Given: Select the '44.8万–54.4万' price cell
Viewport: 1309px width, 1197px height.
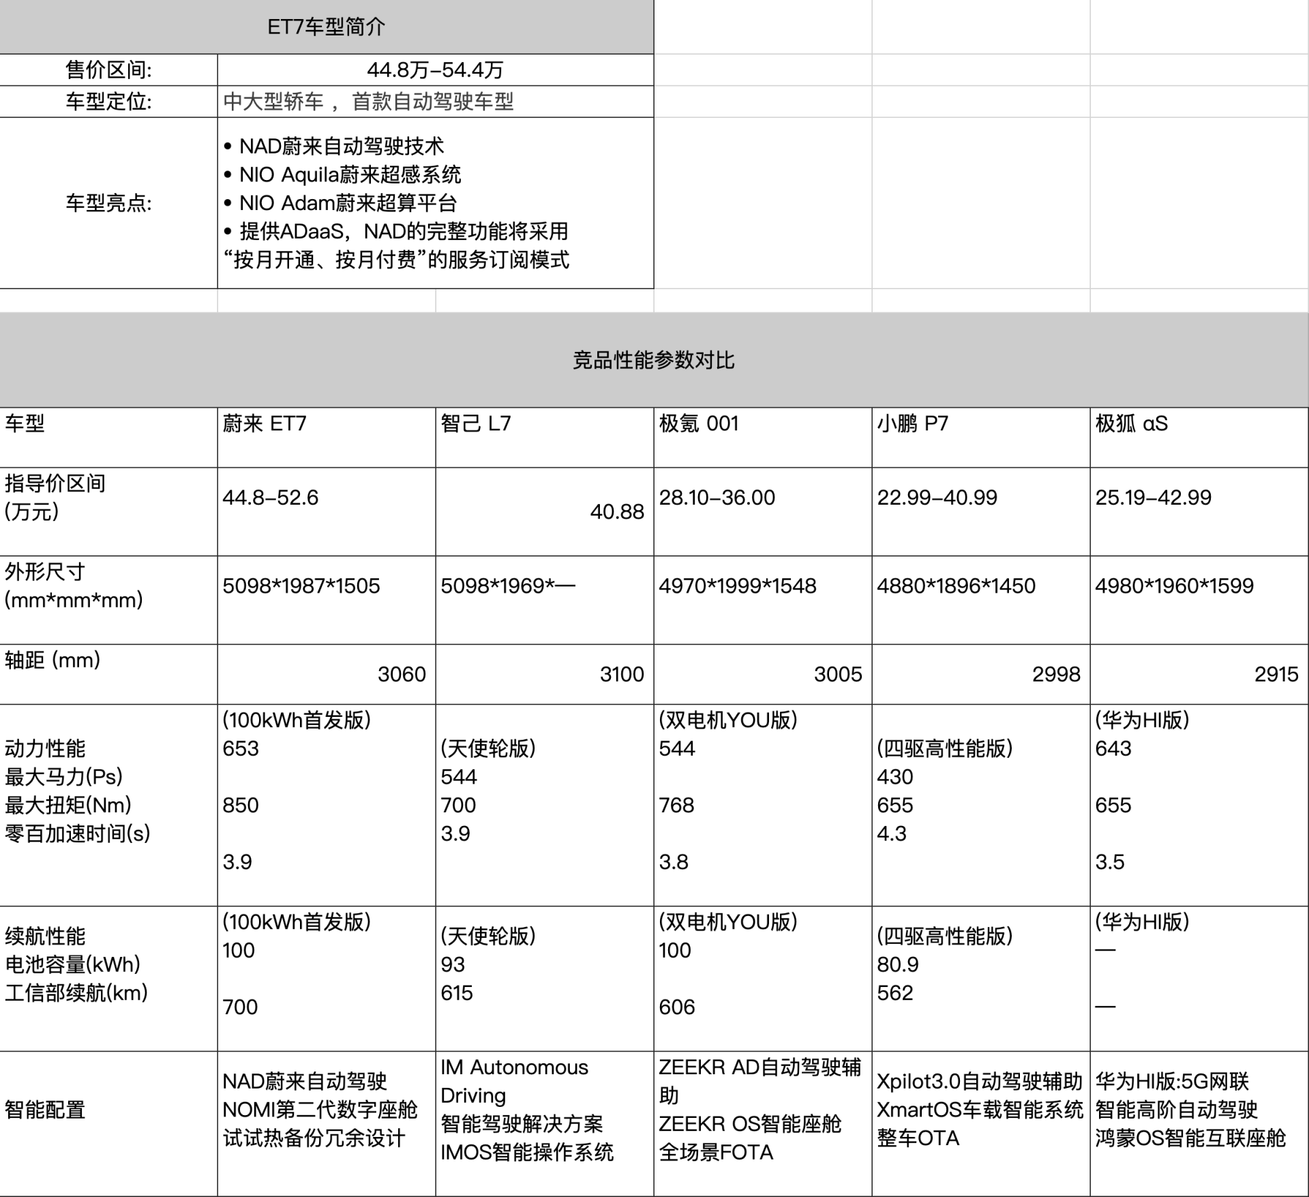Looking at the screenshot, I should tap(436, 70).
